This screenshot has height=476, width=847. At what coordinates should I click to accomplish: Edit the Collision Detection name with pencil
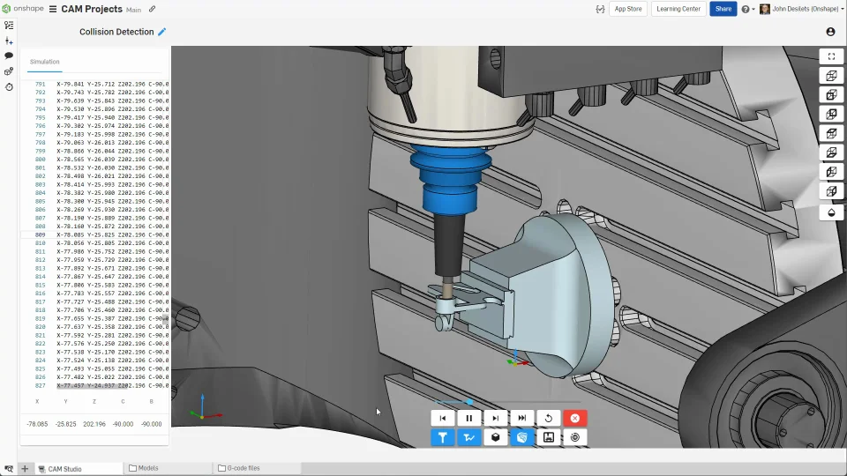coord(161,32)
